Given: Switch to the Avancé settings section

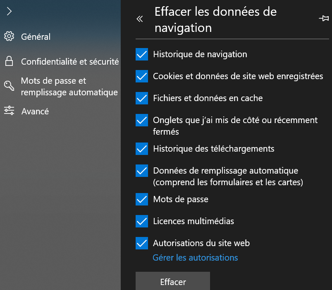Looking at the screenshot, I should tap(35, 111).
